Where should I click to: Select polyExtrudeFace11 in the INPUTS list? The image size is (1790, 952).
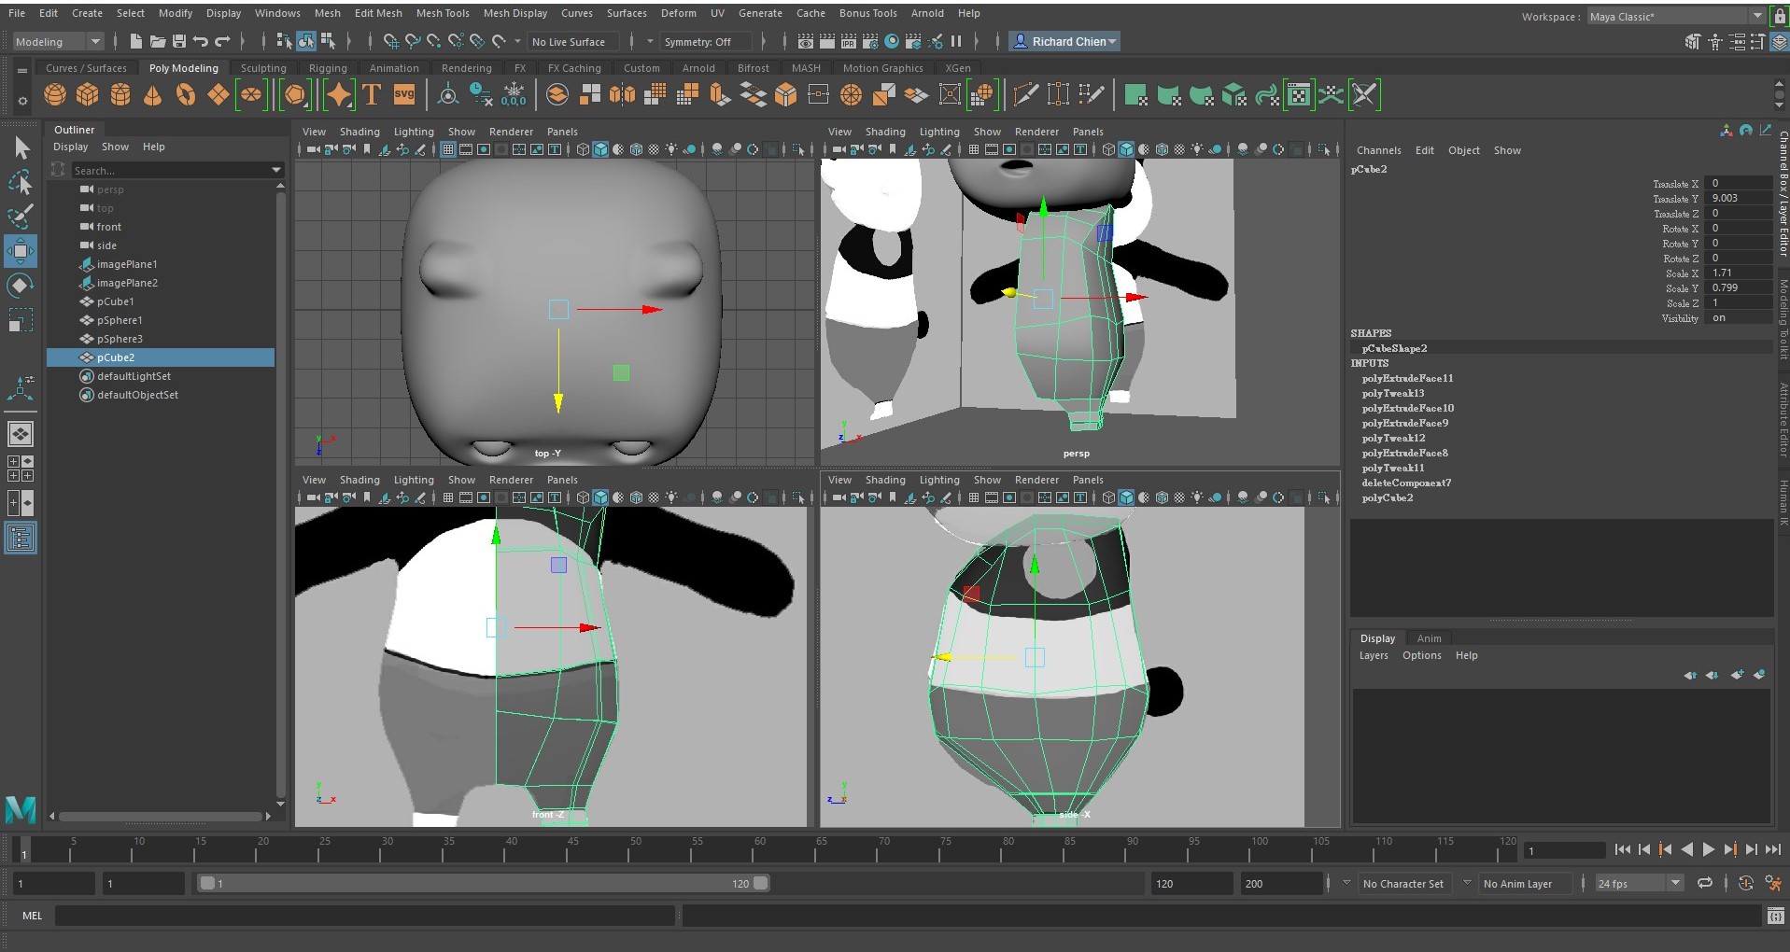point(1407,378)
